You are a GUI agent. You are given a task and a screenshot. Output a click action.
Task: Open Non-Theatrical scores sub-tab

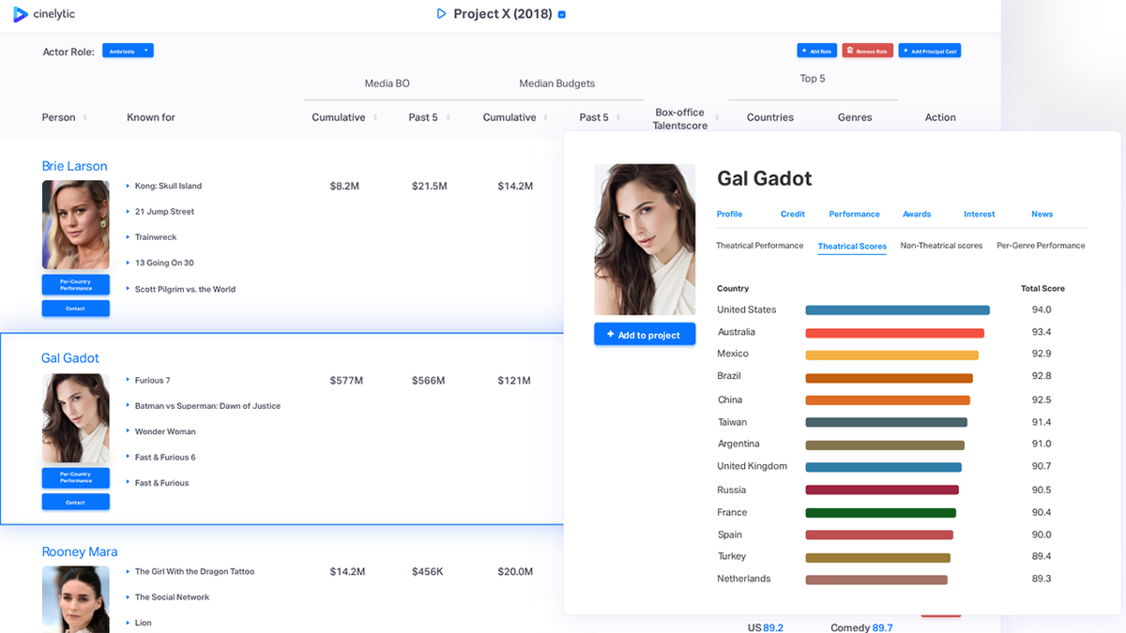point(941,246)
